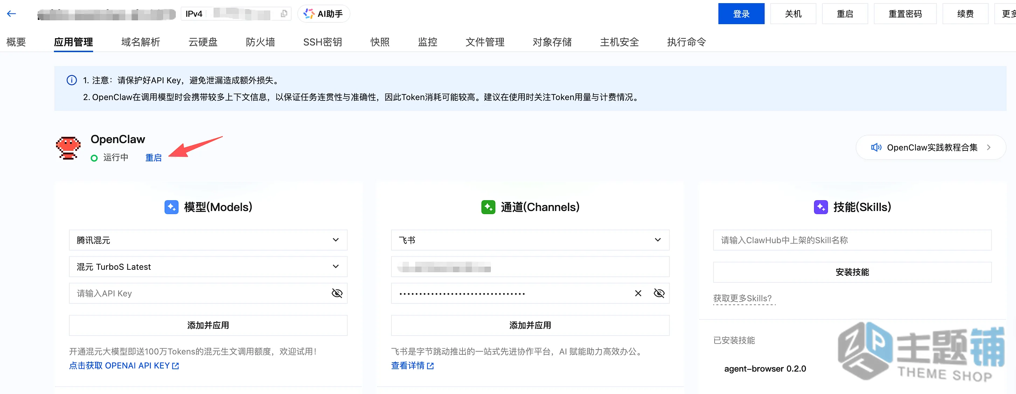This screenshot has width=1016, height=394.
Task: Open the 域名解析 tab
Action: (140, 42)
